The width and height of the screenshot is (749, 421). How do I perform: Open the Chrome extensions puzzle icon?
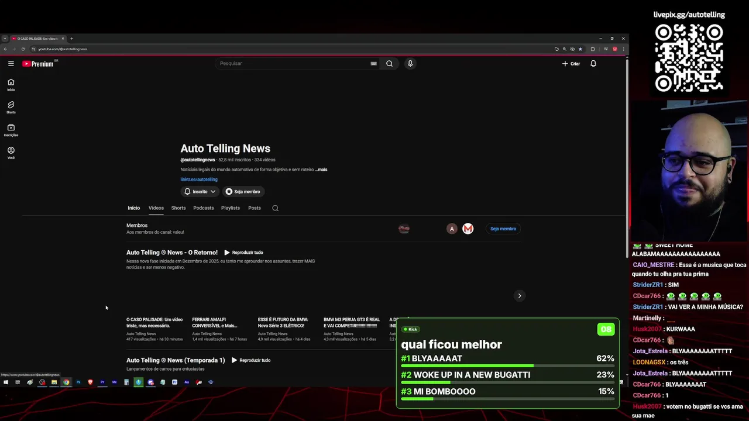pos(592,49)
